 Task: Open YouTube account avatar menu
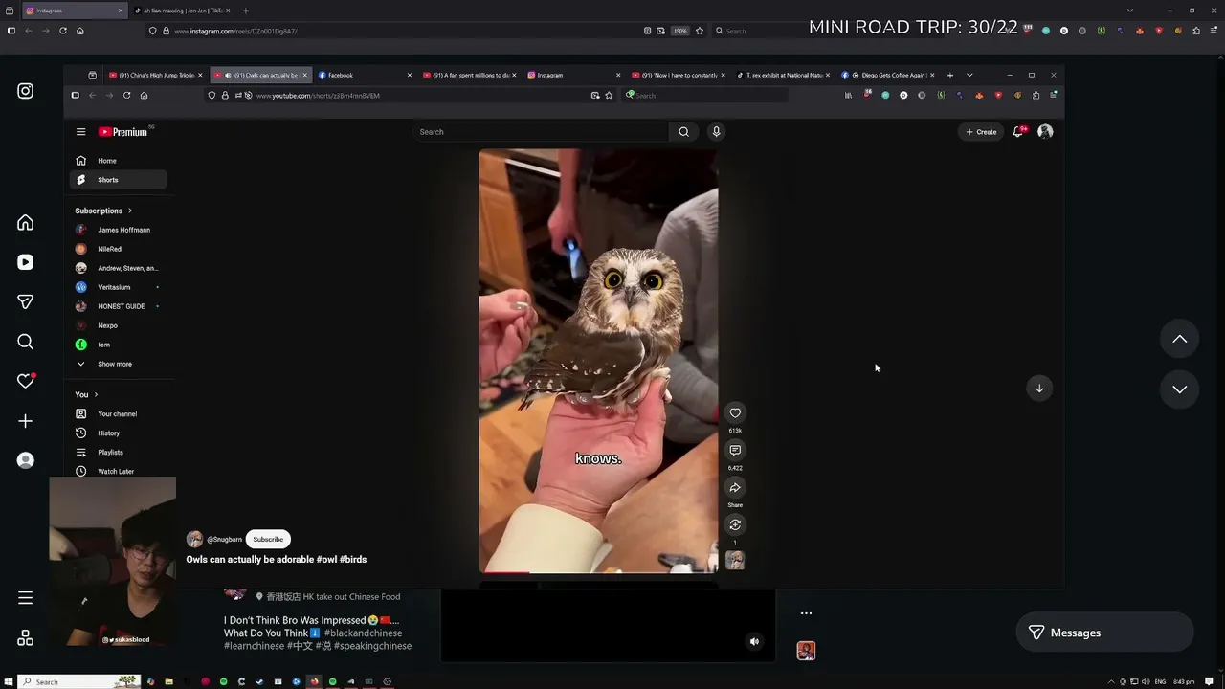[x=1045, y=132]
